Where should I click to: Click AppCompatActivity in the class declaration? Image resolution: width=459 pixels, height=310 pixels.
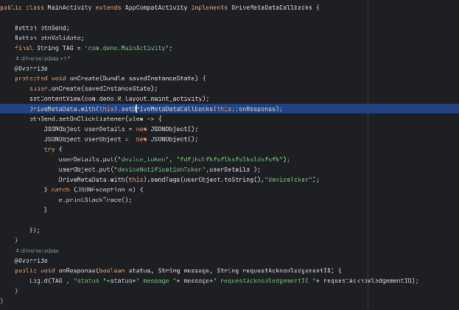(x=156, y=7)
